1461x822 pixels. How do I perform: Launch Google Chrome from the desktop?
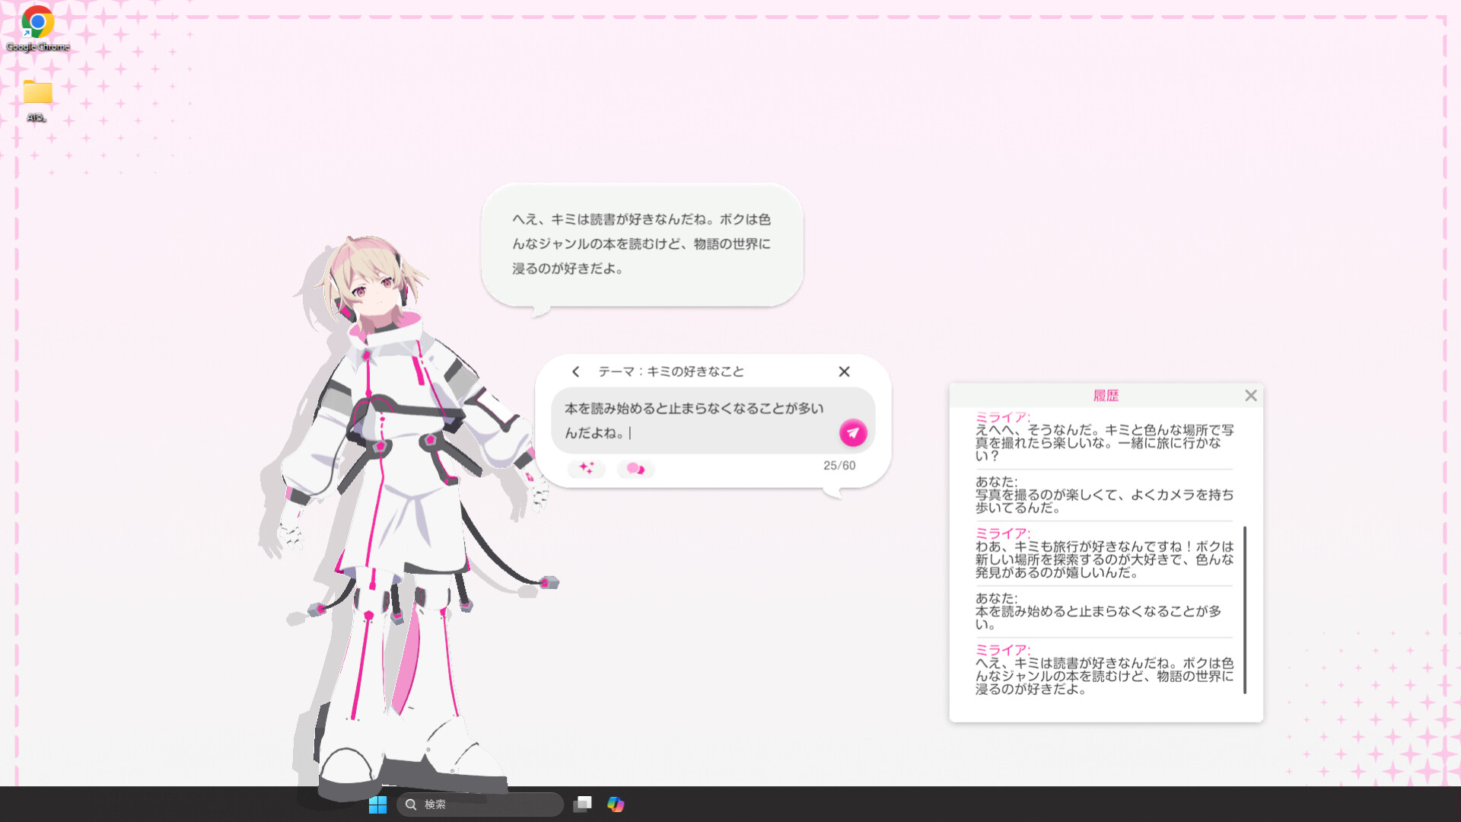(x=36, y=23)
